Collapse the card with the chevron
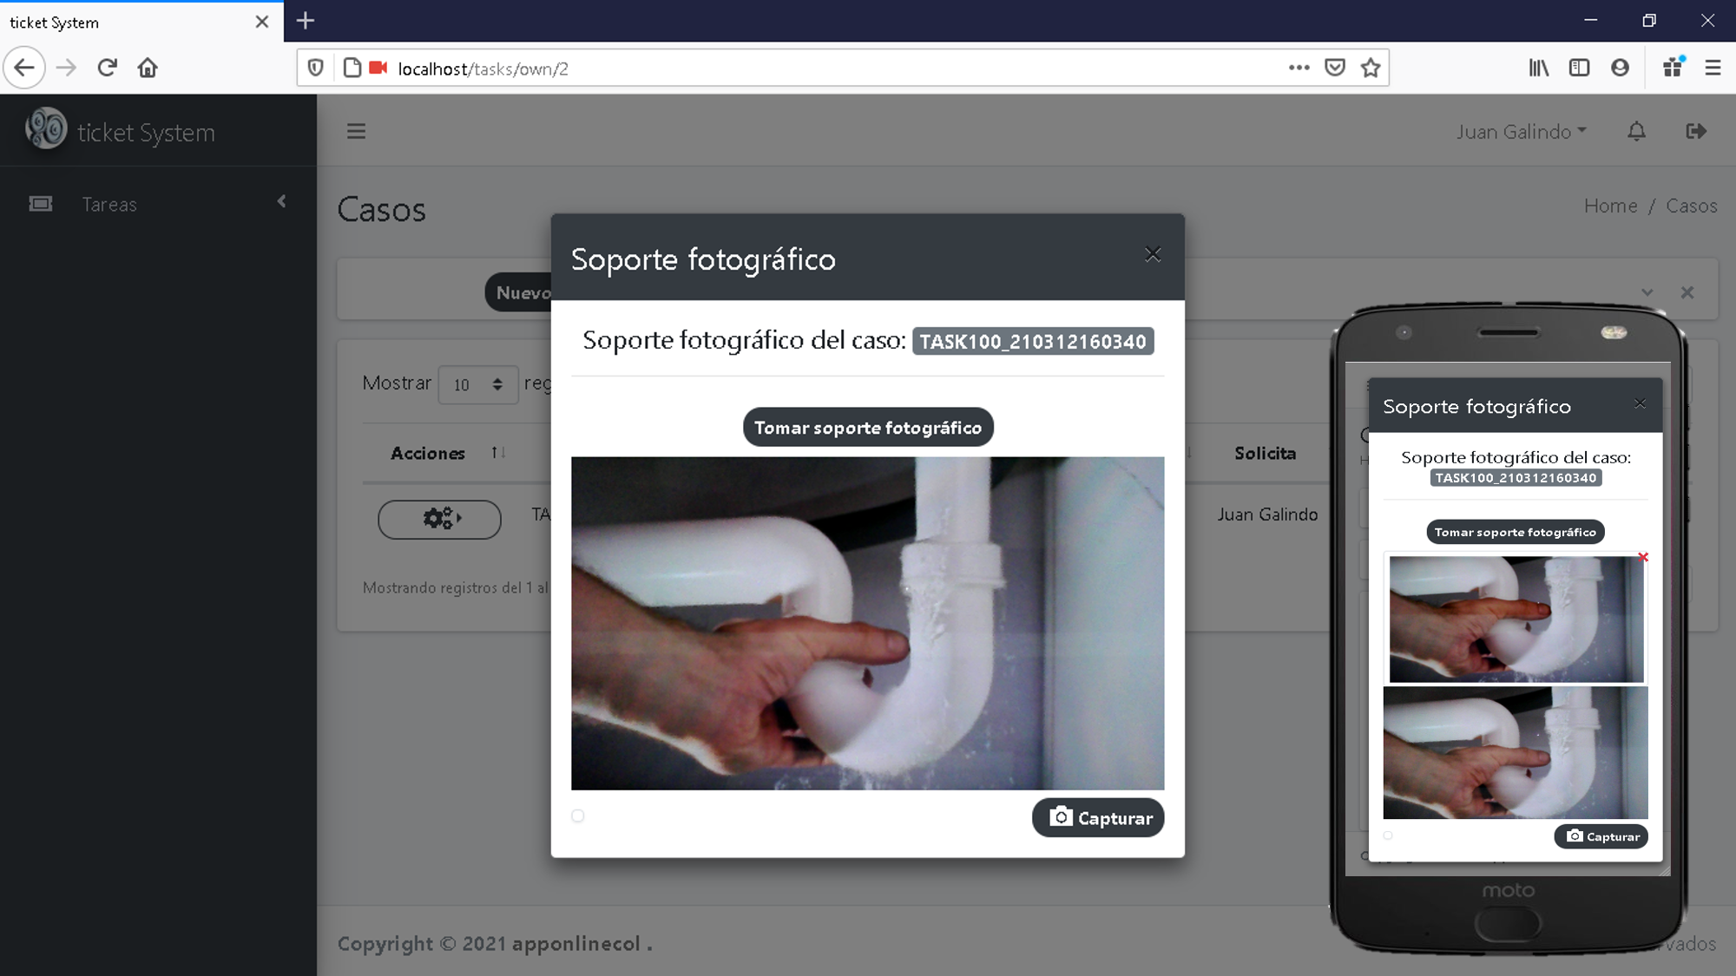 1647,292
